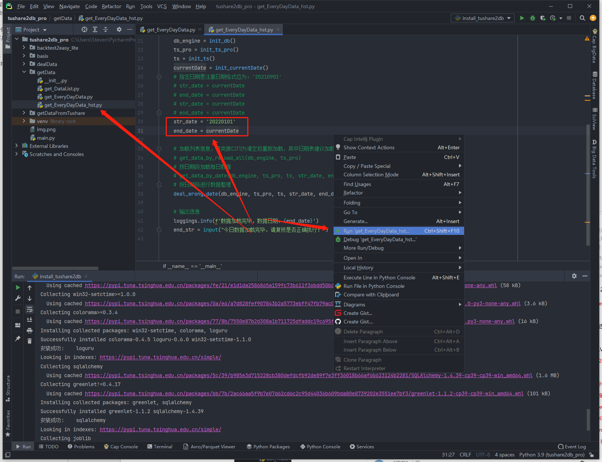The width and height of the screenshot is (602, 462).
Task: Rerun using green arrow in Run panel
Action: pos(18,287)
